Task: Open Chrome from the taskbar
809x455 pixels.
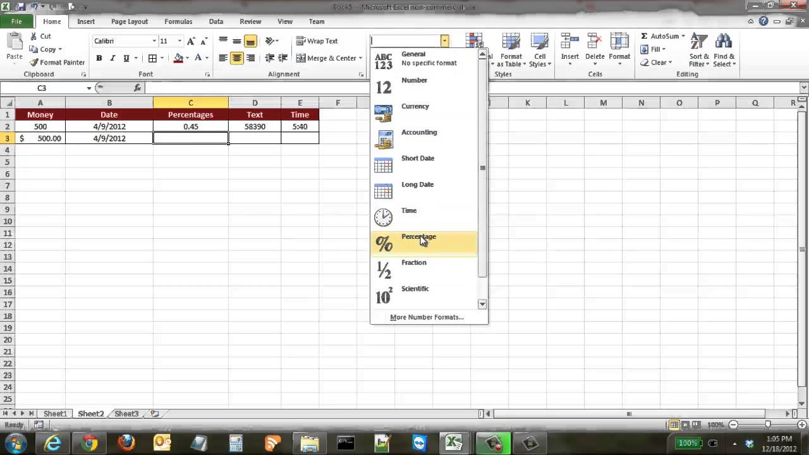Action: 90,443
